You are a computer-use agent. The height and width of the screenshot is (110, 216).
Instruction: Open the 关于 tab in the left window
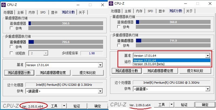pyautogui.click(x=82, y=12)
